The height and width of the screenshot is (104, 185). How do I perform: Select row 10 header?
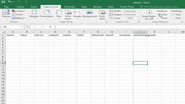click(x=3, y=63)
